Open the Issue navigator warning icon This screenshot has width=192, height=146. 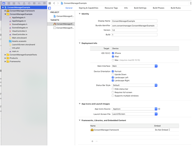24,3
